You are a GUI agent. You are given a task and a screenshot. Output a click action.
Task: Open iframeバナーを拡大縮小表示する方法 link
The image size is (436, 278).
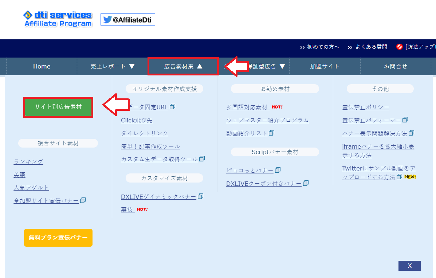pos(378,151)
